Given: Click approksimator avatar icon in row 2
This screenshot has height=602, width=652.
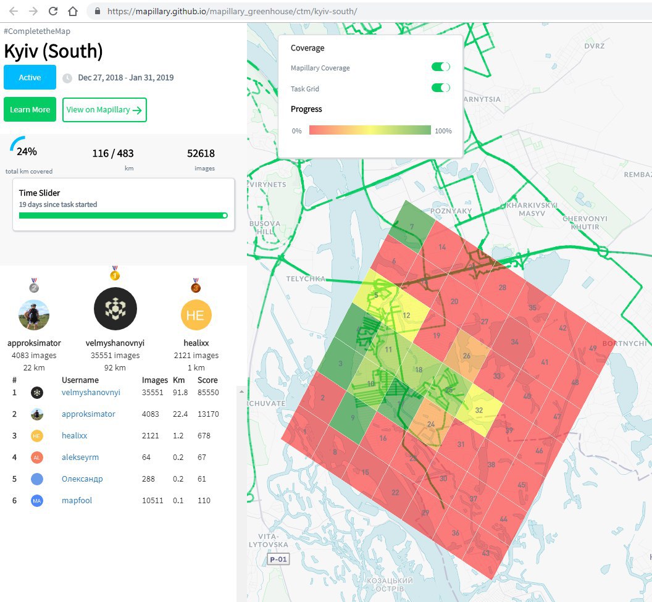Looking at the screenshot, I should [37, 414].
